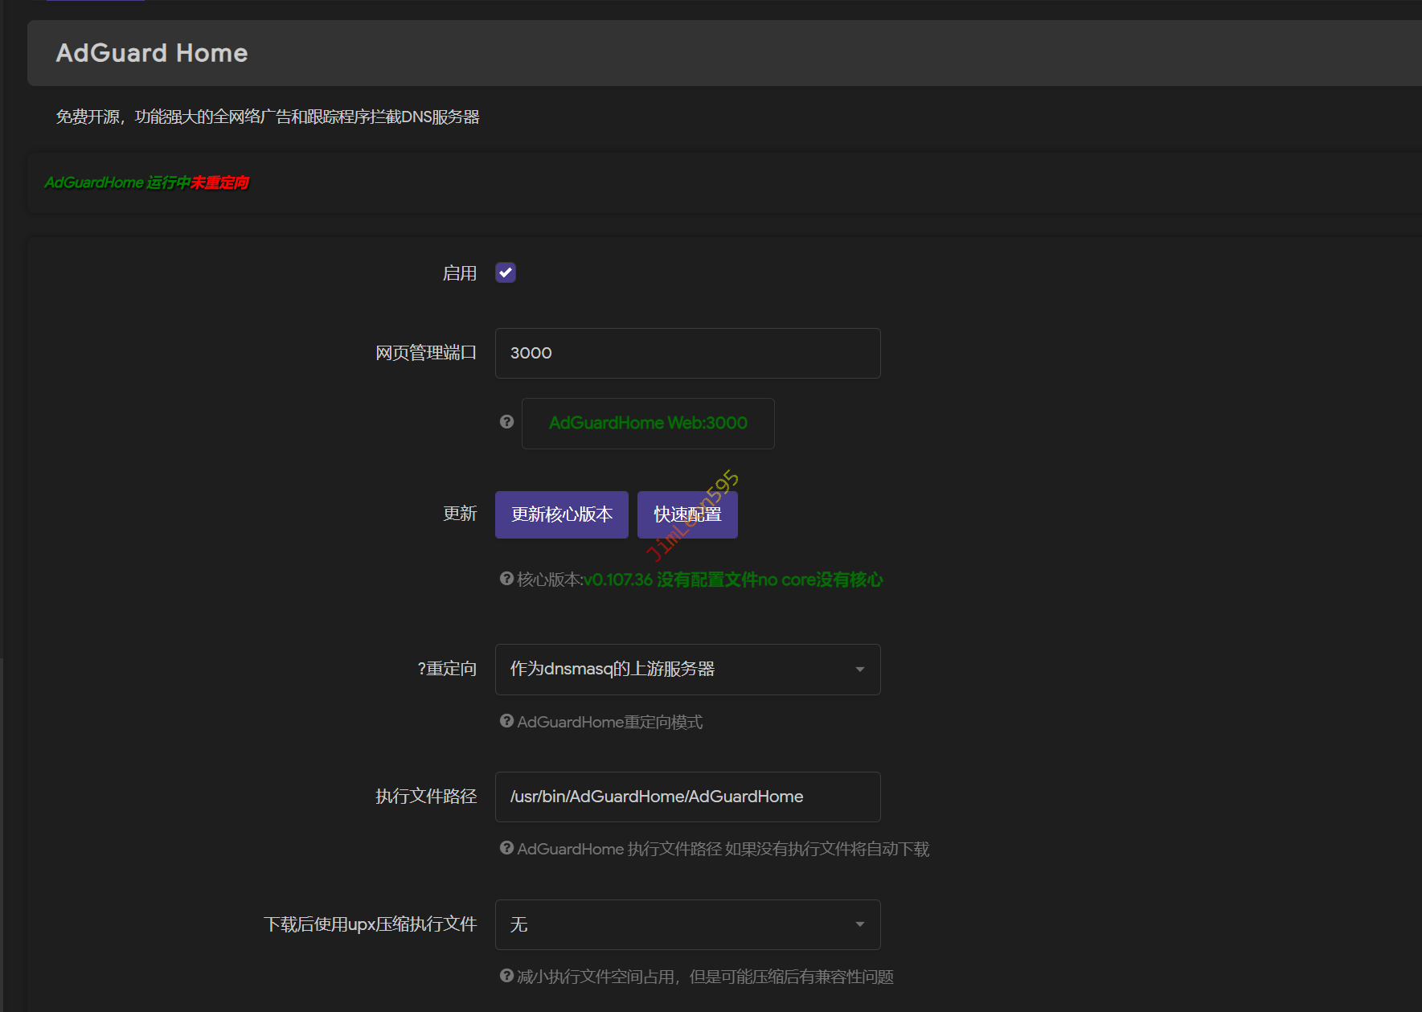This screenshot has height=1012, width=1422.
Task: Click question mark icon before 核心版本
Action: [506, 579]
